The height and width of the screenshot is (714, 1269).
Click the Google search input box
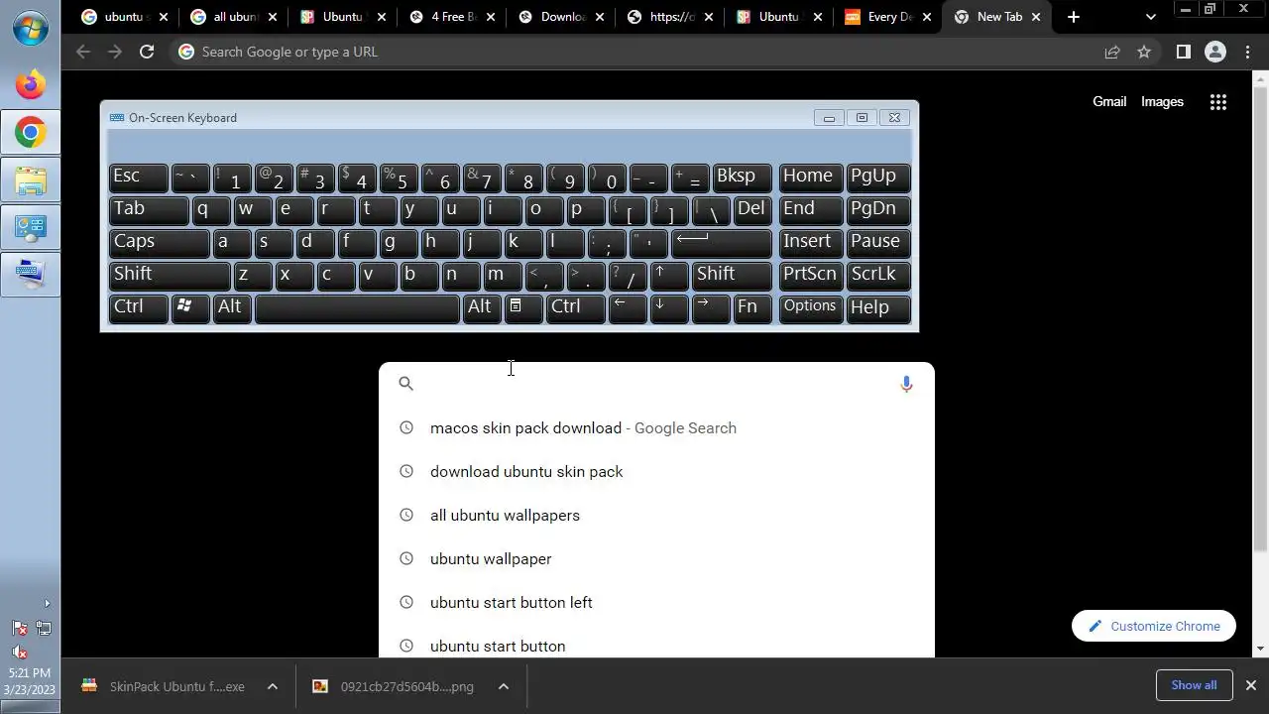[656, 384]
